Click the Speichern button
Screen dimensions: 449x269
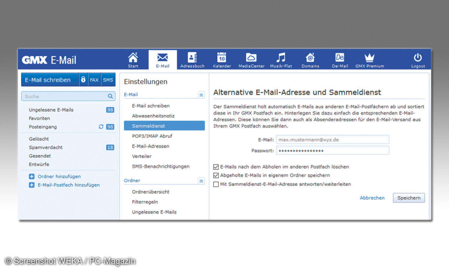409,198
